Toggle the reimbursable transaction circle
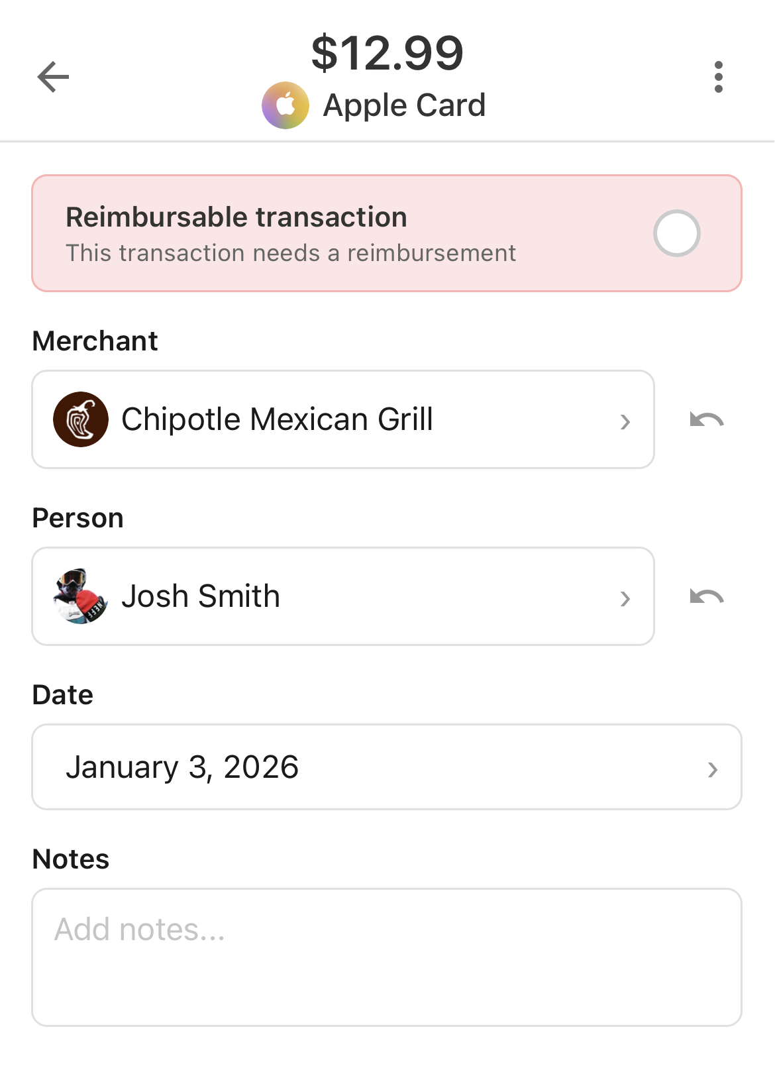775x1066 pixels. pyautogui.click(x=676, y=233)
